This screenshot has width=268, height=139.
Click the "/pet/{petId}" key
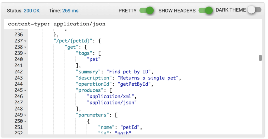(73, 41)
